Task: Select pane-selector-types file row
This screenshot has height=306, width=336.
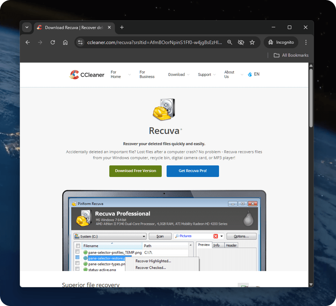Action: (107, 264)
